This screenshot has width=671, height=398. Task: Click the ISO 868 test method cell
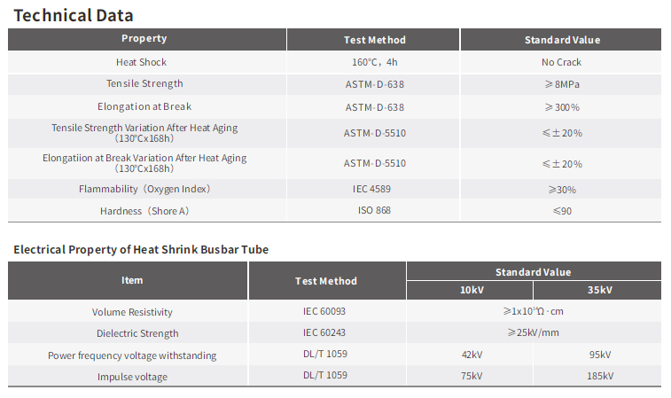(x=374, y=210)
